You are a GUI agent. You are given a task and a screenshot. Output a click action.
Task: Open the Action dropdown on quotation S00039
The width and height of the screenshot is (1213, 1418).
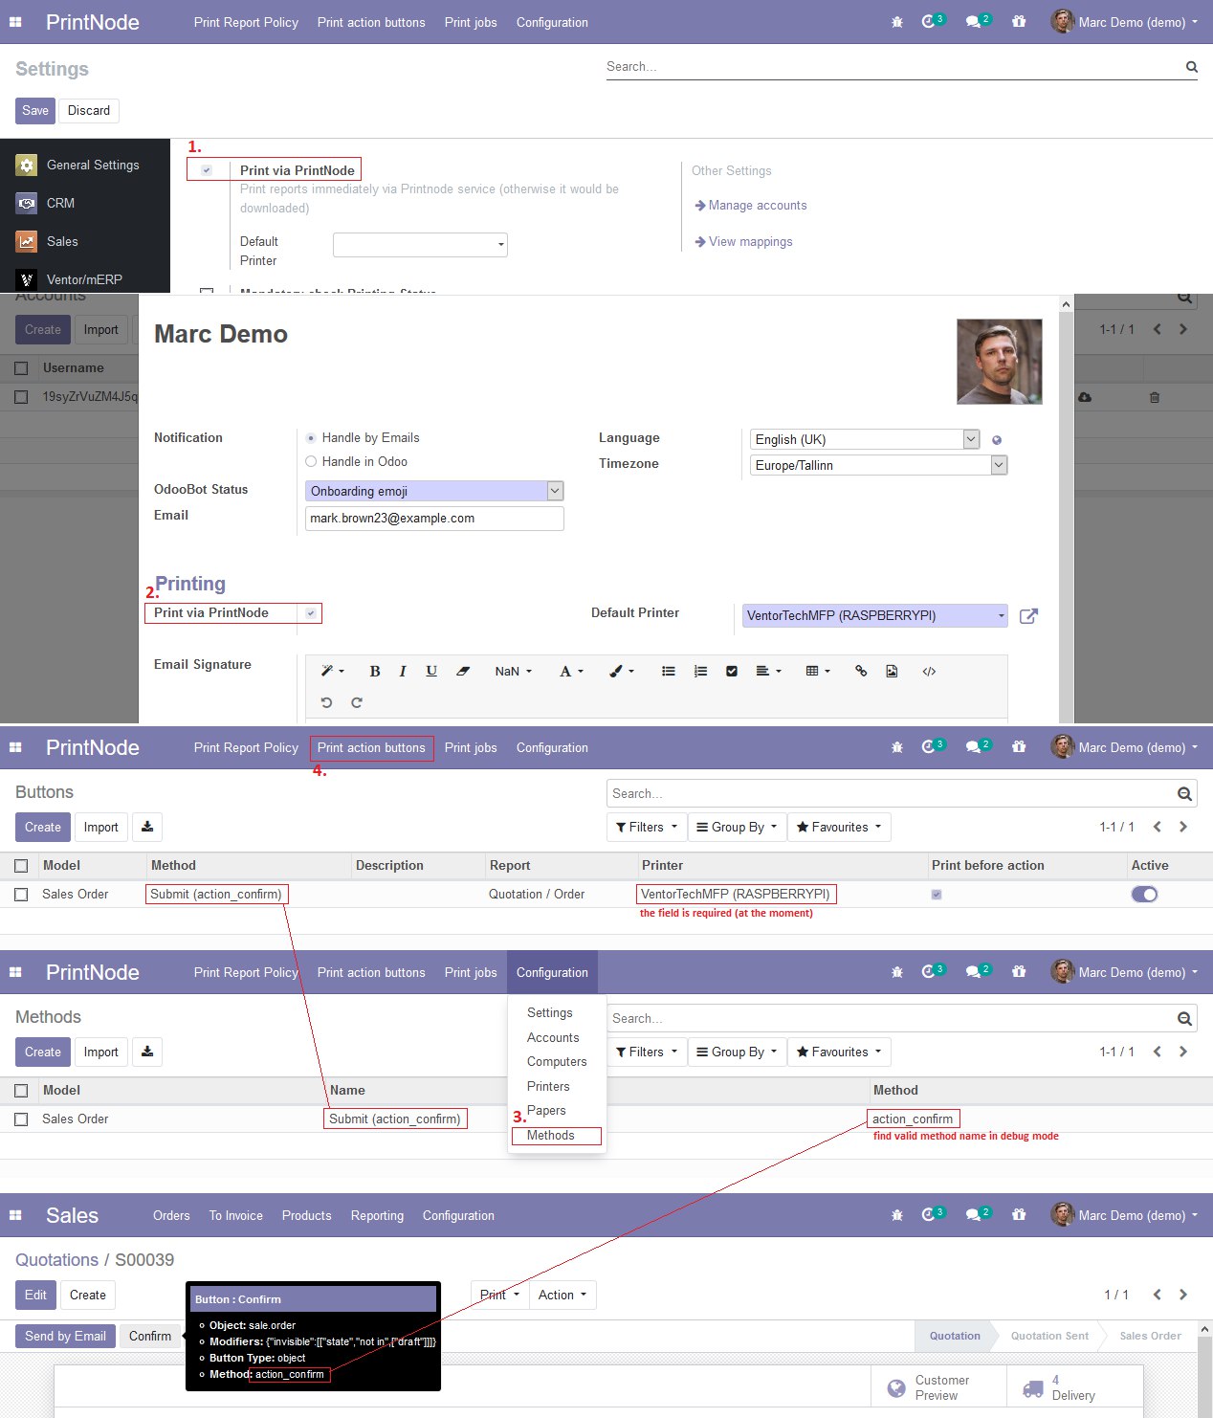click(562, 1295)
